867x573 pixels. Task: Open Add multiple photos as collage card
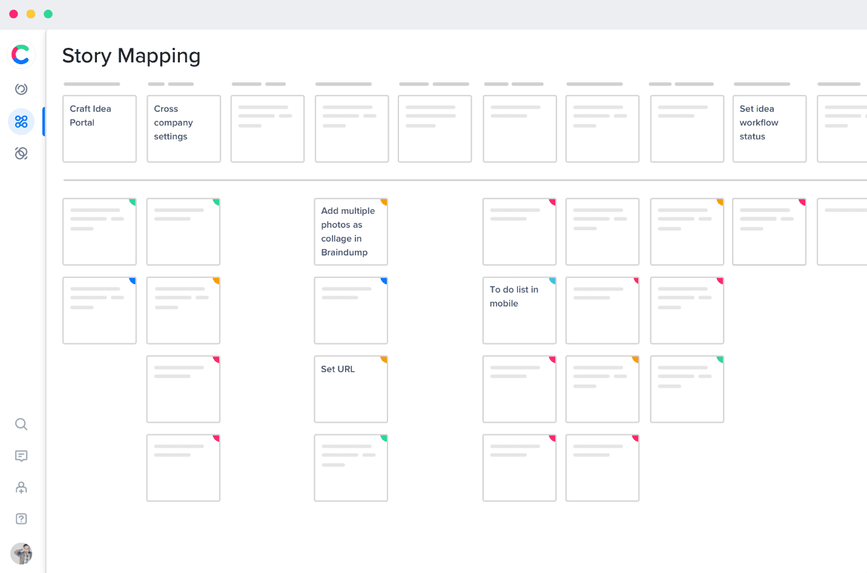pyautogui.click(x=351, y=231)
